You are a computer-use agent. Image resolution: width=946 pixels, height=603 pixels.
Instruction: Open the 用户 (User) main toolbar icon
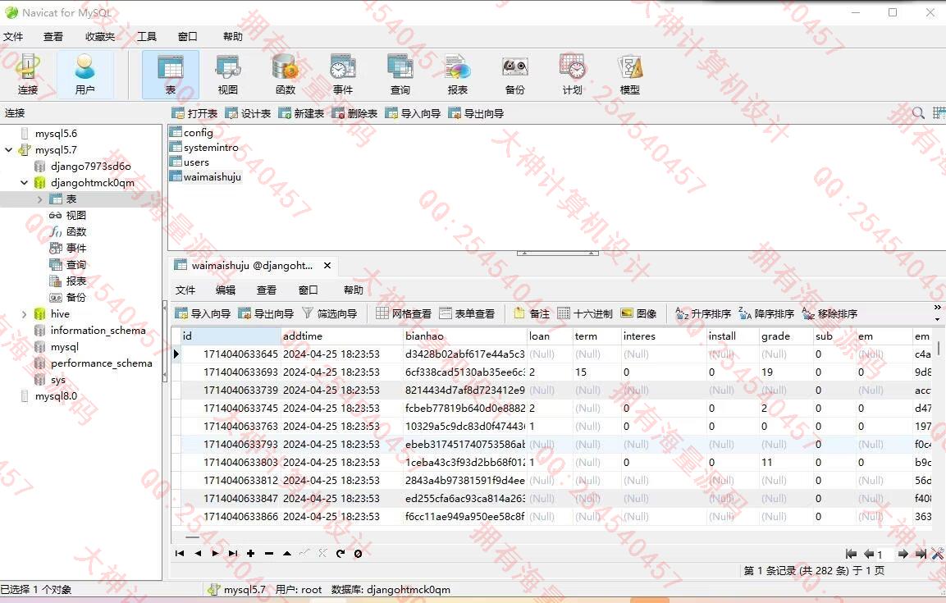pyautogui.click(x=85, y=74)
